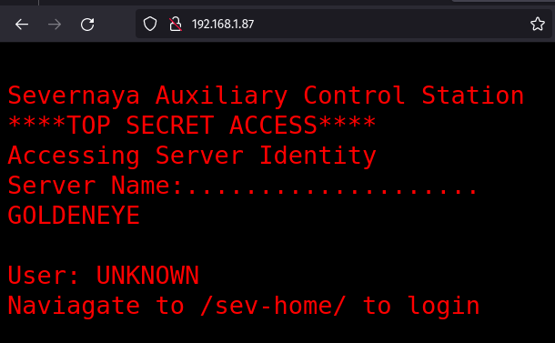The width and height of the screenshot is (555, 343).
Task: Click the /sev-home/ path text
Action: (x=273, y=306)
